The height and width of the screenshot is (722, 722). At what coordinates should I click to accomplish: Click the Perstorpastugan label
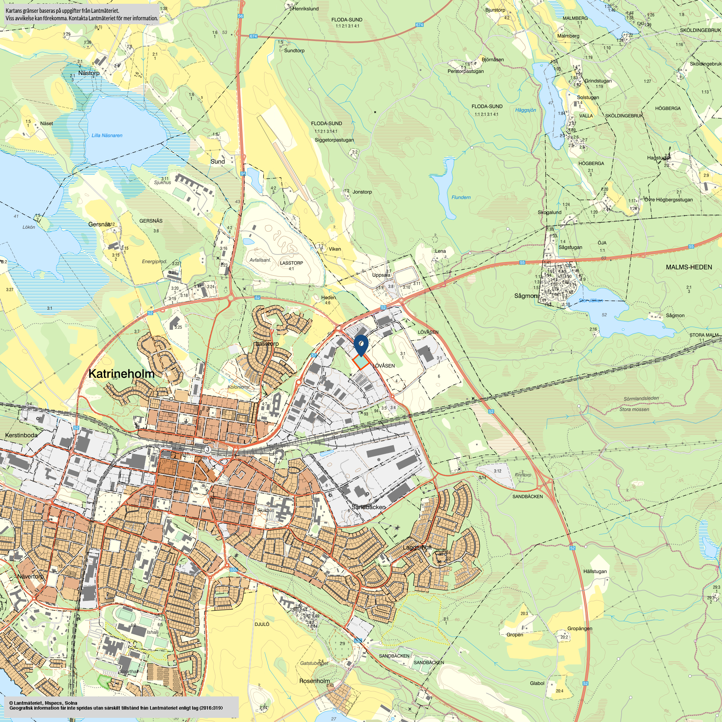pyautogui.click(x=466, y=71)
